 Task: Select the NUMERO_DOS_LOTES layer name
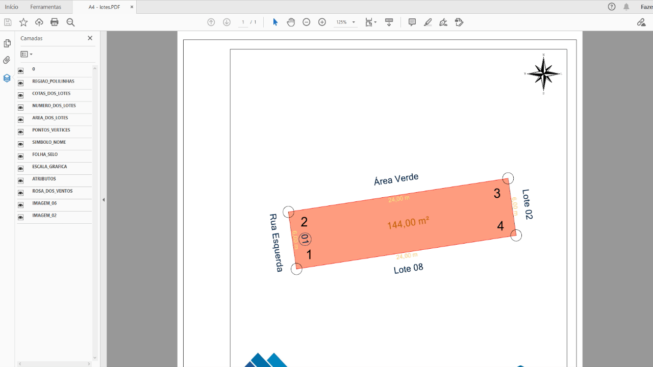(x=54, y=106)
